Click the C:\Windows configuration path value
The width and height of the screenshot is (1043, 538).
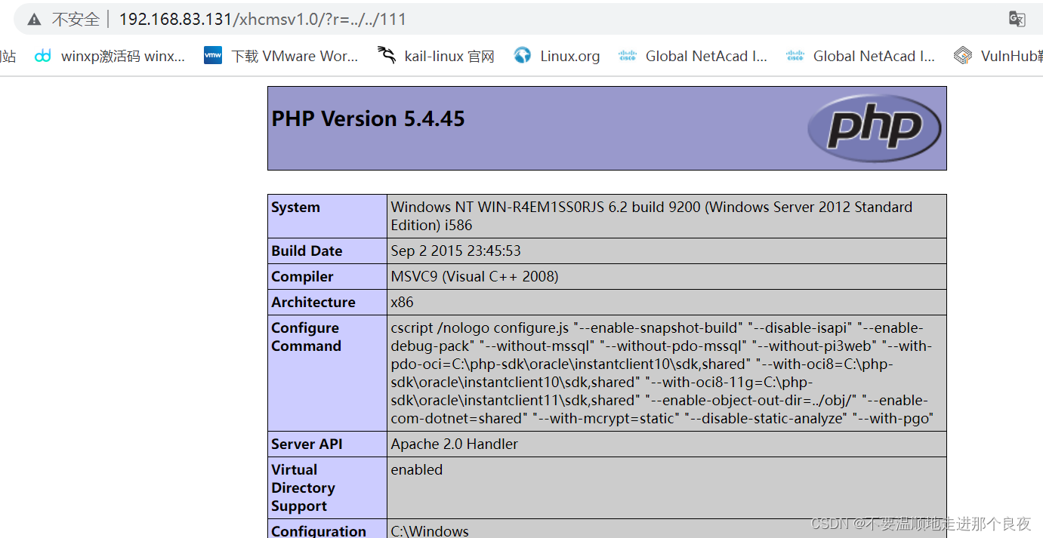pyautogui.click(x=430, y=530)
